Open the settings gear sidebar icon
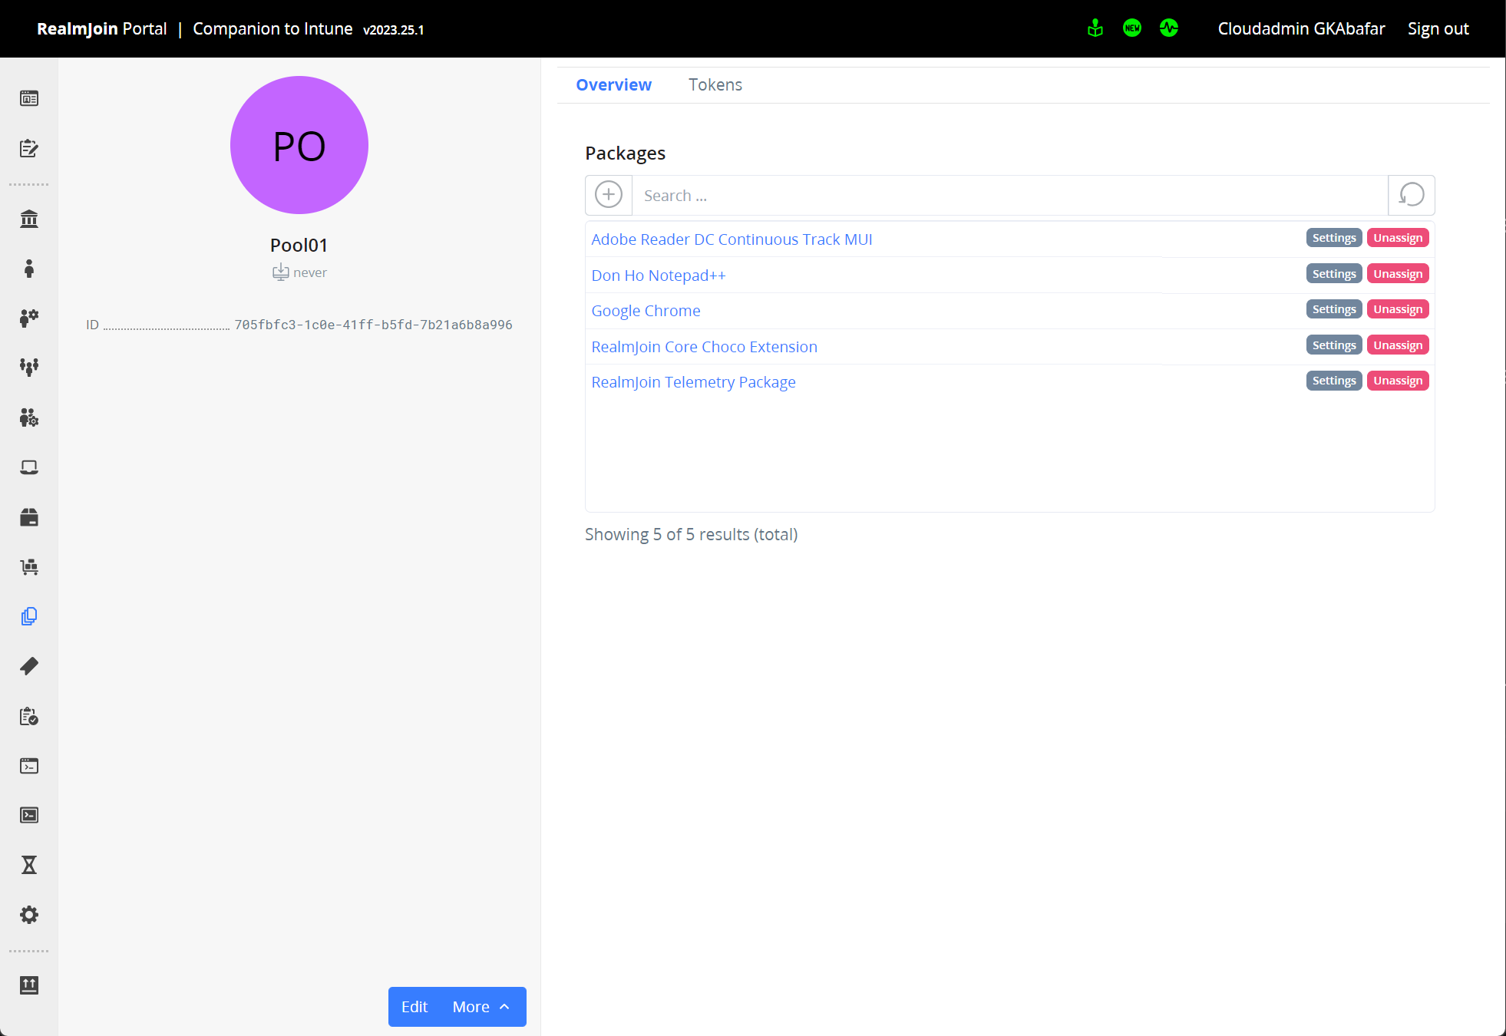 tap(29, 915)
